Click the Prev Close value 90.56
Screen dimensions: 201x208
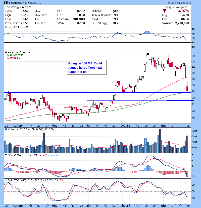[25, 23]
